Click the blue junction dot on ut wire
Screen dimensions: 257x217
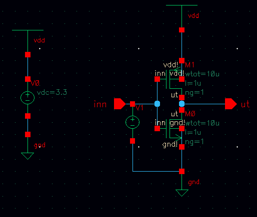(x=181, y=104)
